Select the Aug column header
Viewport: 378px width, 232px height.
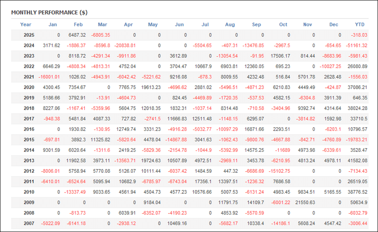pyautogui.click(x=230, y=24)
